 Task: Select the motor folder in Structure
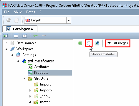pyautogui.click(x=45, y=102)
